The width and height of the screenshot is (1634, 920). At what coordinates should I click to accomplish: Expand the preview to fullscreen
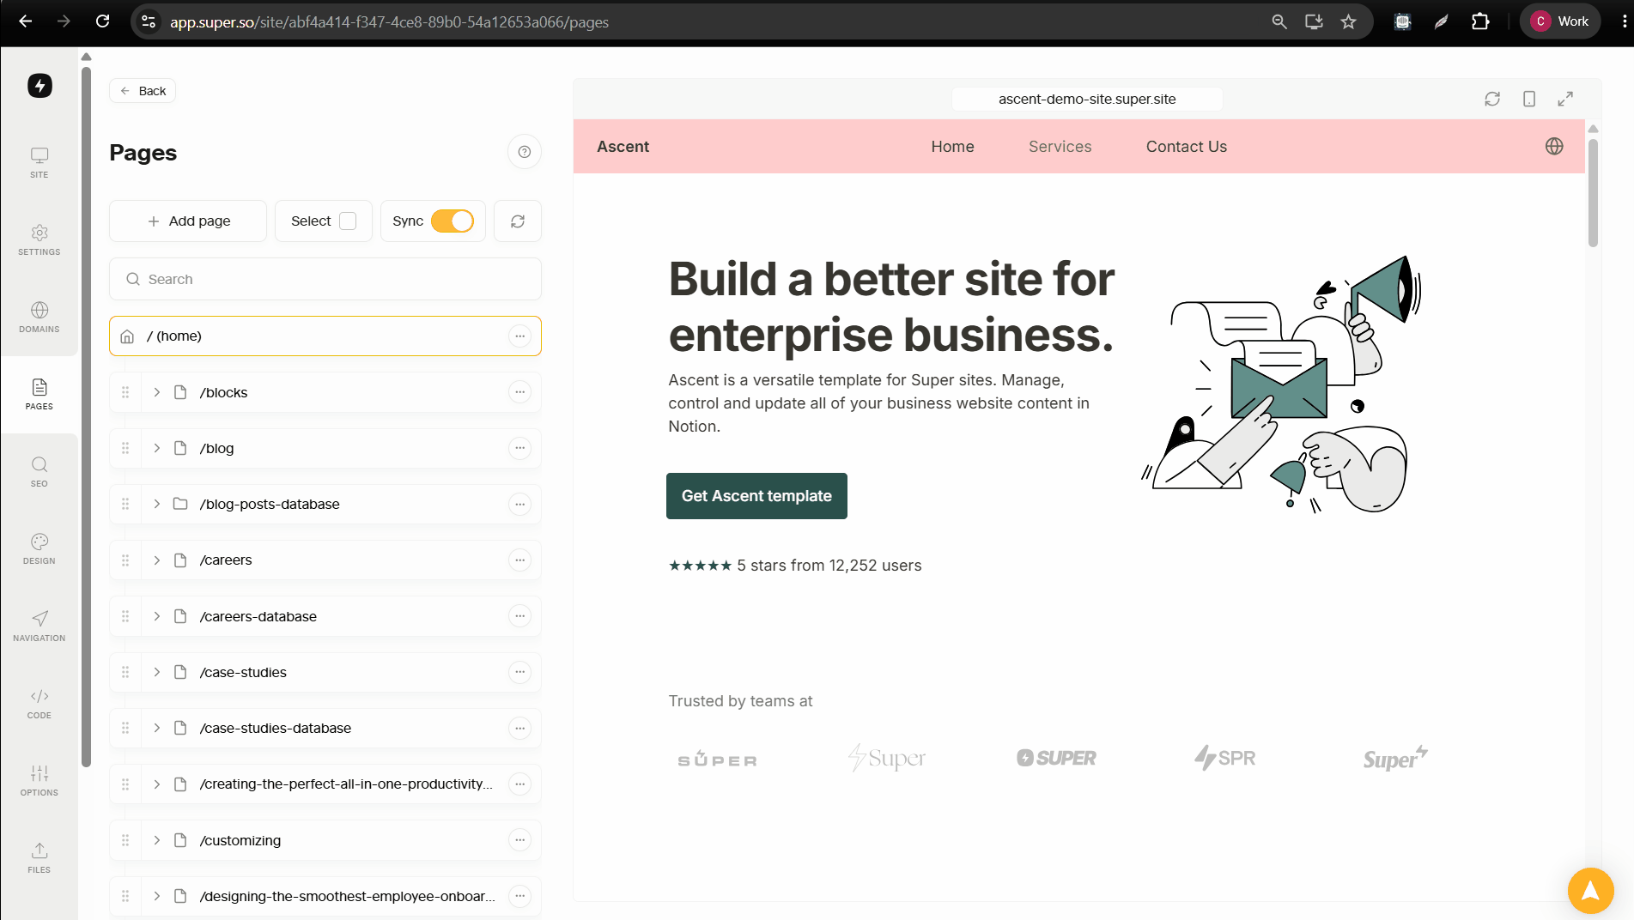point(1565,99)
